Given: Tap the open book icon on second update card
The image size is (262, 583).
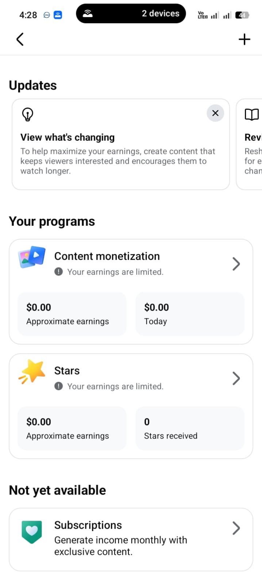Looking at the screenshot, I should [x=252, y=114].
